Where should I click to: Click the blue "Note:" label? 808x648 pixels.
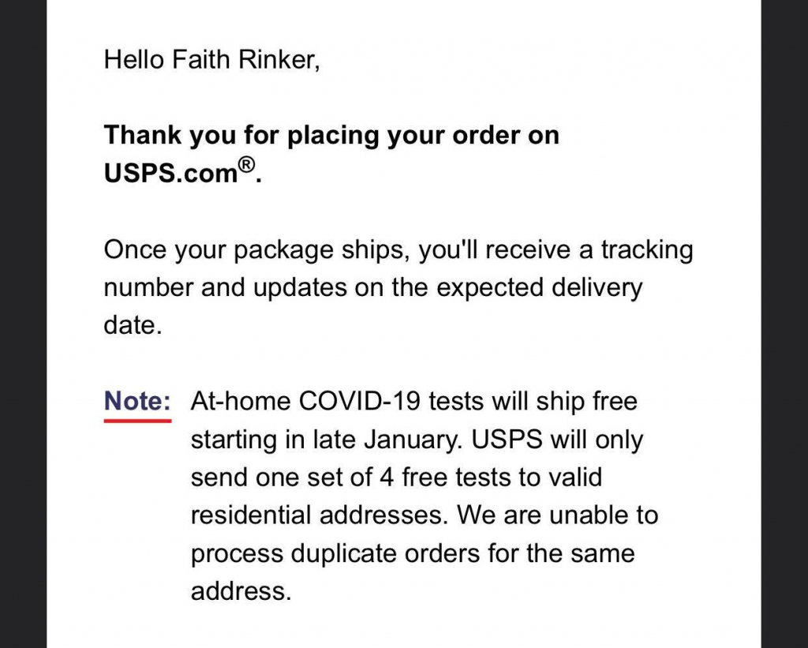[137, 400]
